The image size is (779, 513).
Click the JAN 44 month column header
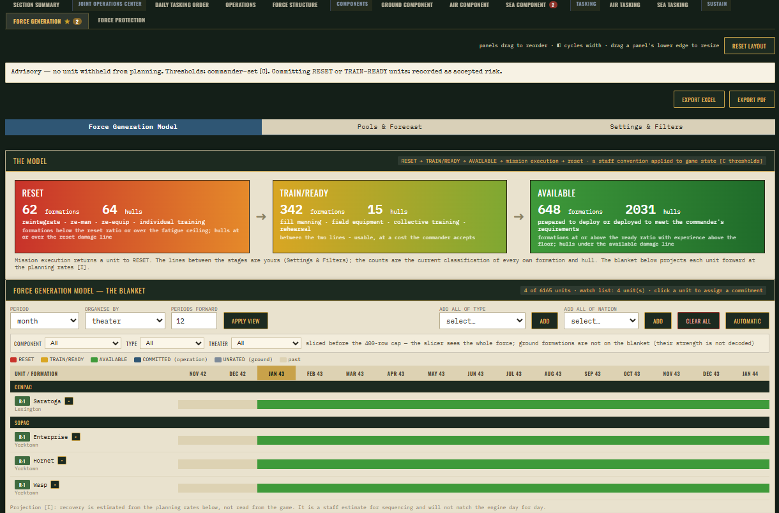coord(750,373)
